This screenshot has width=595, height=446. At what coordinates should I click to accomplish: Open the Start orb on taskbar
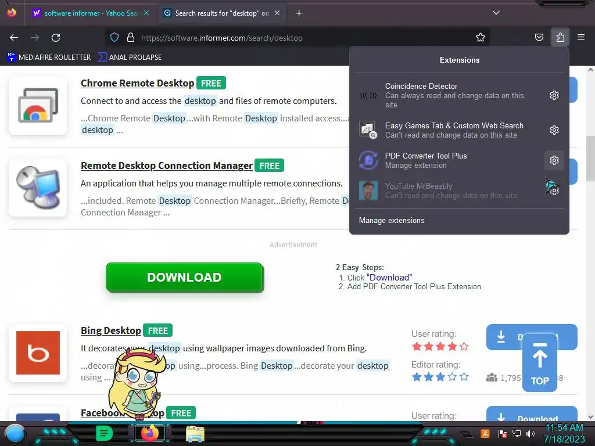(15, 433)
